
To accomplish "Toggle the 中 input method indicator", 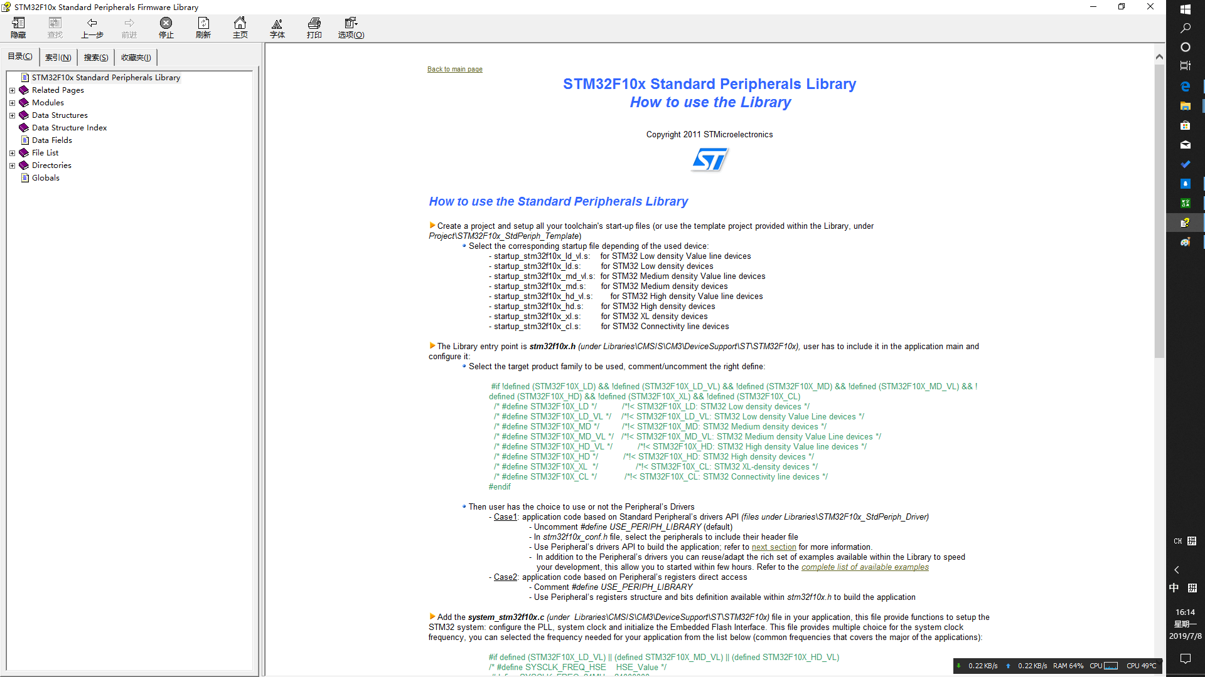I will pyautogui.click(x=1174, y=588).
